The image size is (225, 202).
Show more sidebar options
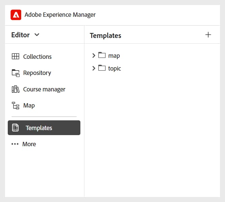point(29,144)
